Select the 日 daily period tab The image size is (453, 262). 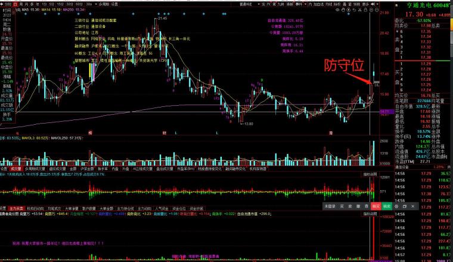[x=15, y=4]
